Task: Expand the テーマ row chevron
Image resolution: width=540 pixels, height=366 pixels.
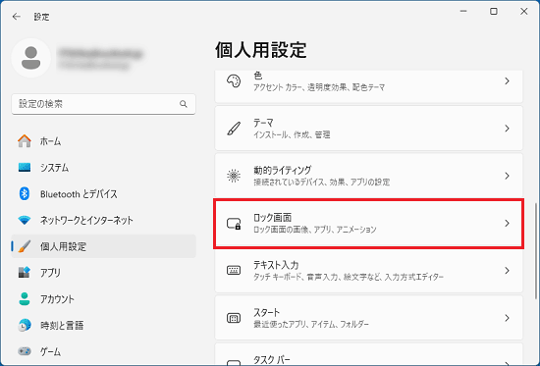Action: point(507,129)
